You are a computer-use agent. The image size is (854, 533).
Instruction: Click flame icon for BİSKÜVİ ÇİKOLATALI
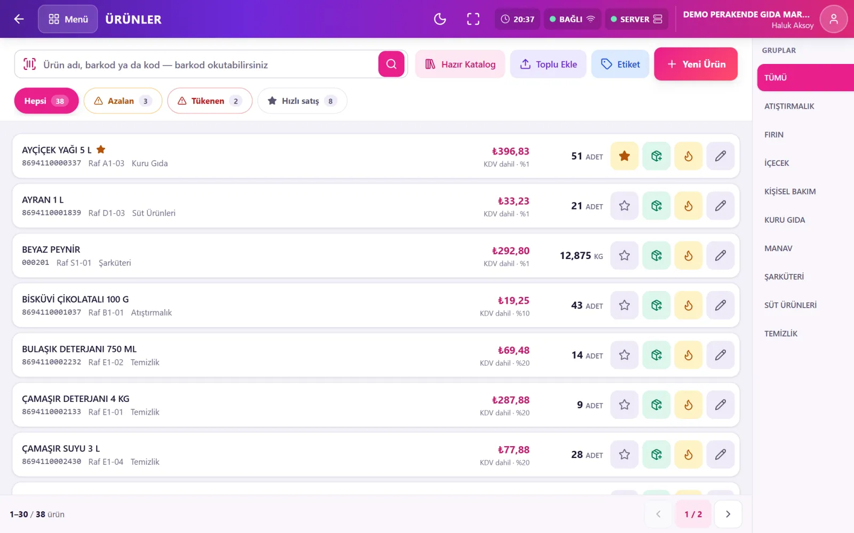[x=689, y=305]
